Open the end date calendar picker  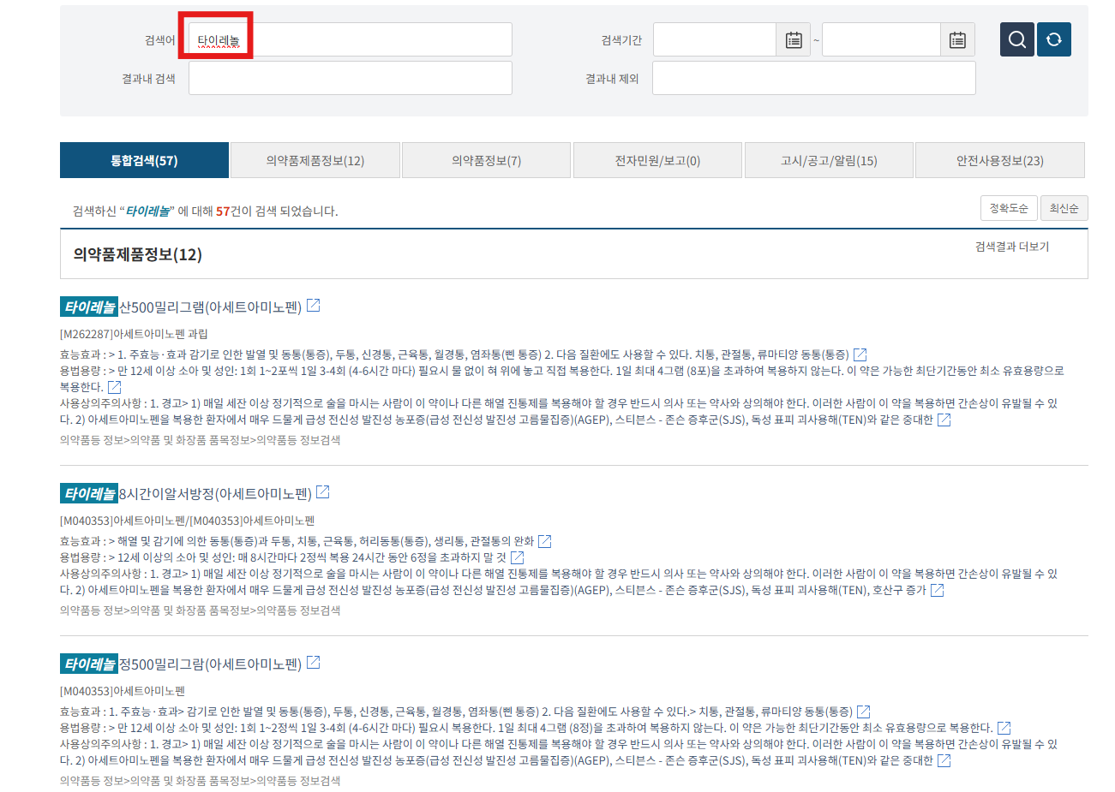(x=957, y=39)
